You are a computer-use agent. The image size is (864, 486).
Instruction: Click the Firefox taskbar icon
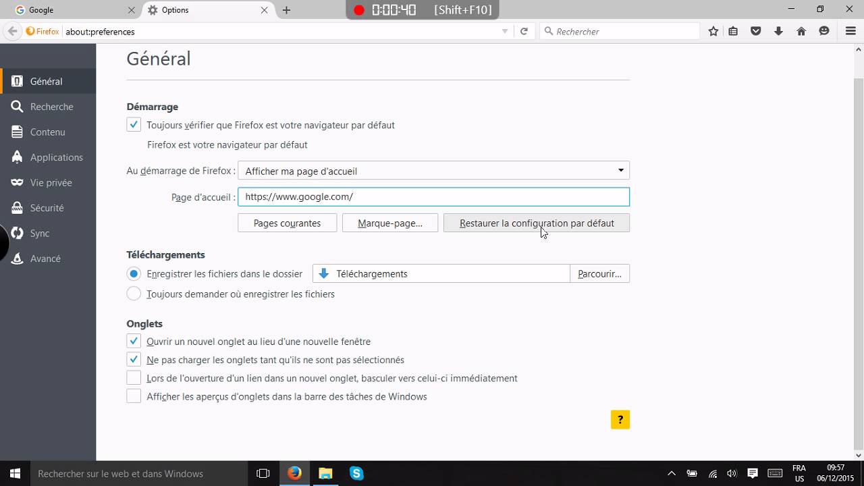(294, 474)
